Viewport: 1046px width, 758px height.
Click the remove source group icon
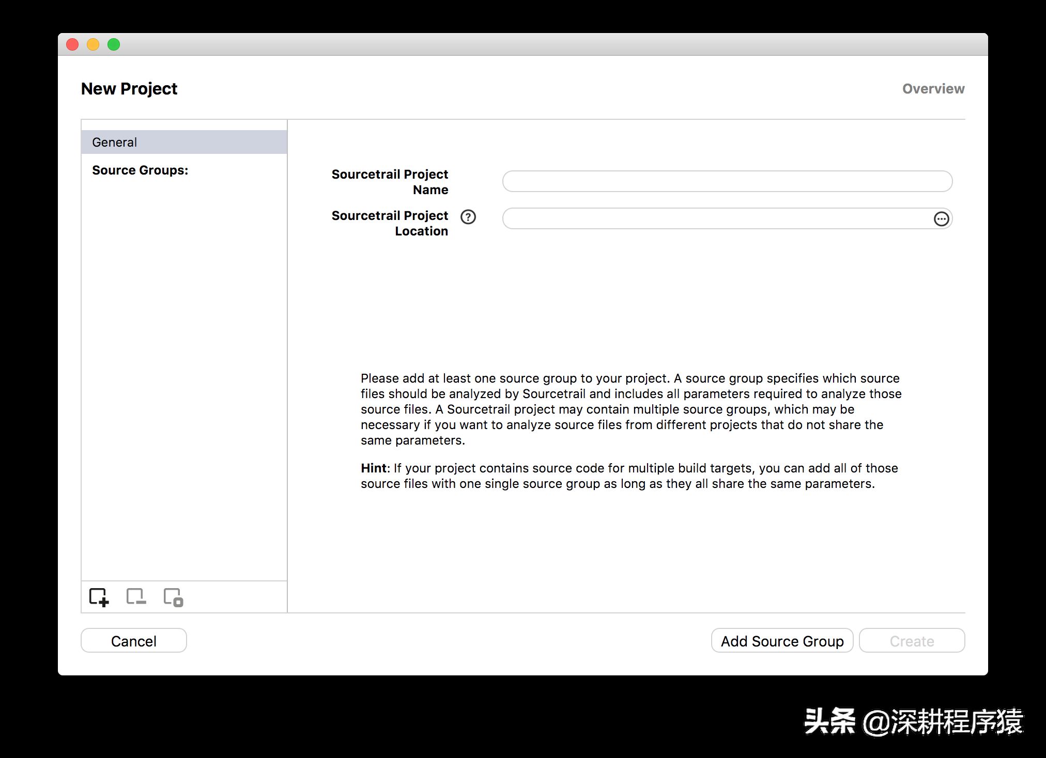click(136, 597)
